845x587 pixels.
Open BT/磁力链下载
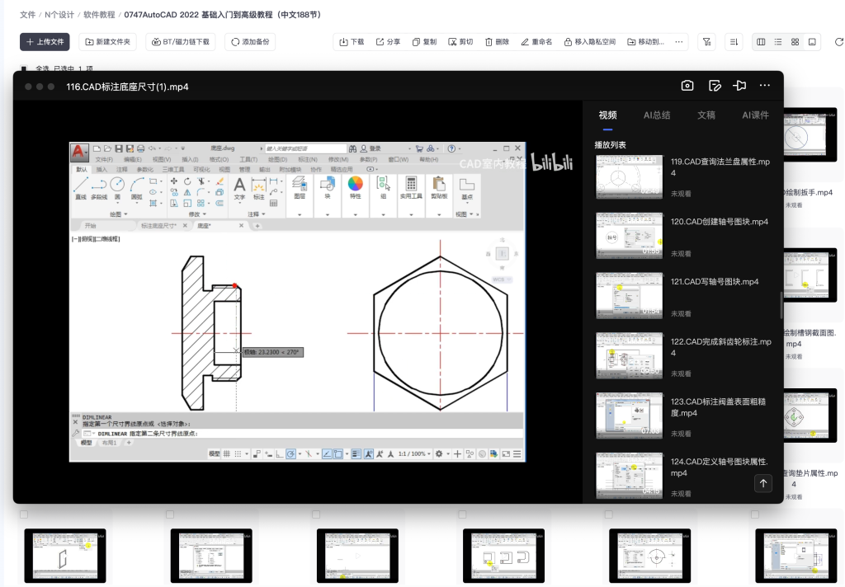click(181, 42)
